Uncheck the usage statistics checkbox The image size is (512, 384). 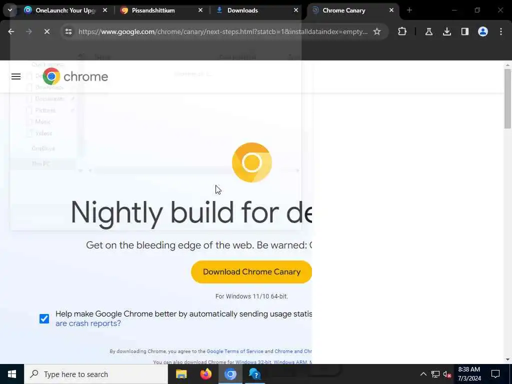point(44,318)
